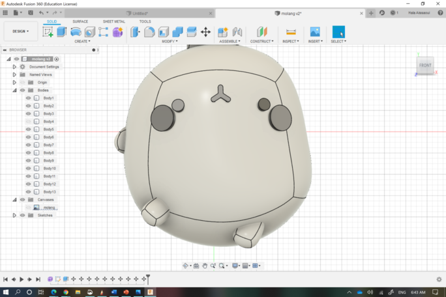
Task: Select the Create Sketch tool
Action: [48, 32]
